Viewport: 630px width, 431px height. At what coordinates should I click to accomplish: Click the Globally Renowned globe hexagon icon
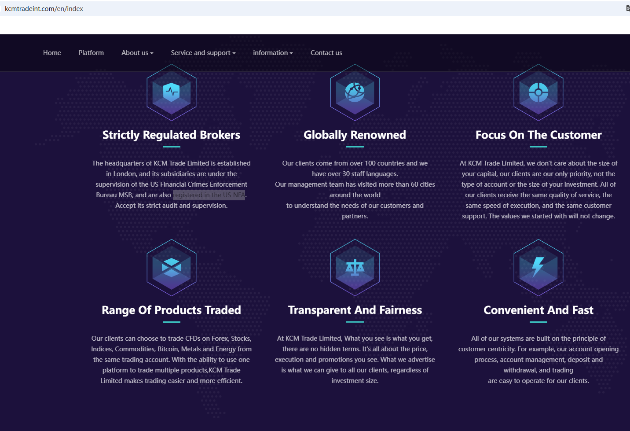[355, 92]
